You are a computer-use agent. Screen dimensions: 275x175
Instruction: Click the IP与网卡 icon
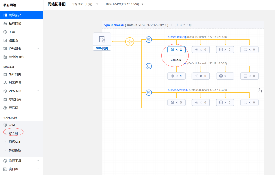pyautogui.click(x=5, y=49)
